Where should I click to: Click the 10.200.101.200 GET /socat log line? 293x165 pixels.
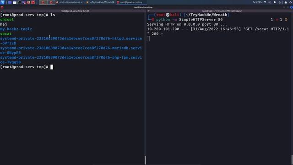218,32
